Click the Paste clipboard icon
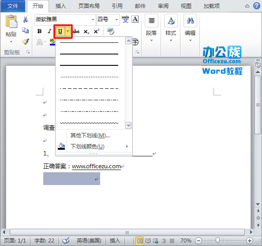This screenshot has width=262, height=246. coord(11,22)
